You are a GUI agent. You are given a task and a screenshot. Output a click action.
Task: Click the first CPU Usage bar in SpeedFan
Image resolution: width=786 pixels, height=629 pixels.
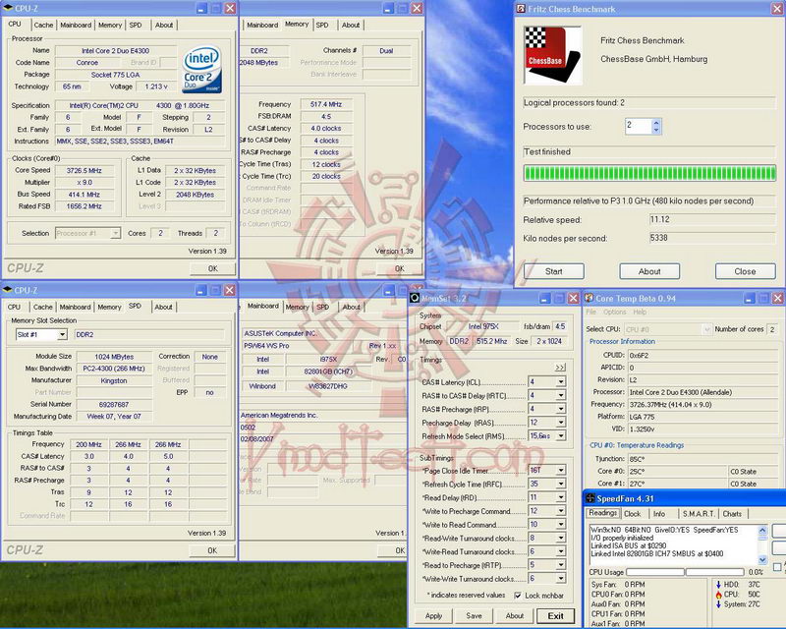pos(655,572)
